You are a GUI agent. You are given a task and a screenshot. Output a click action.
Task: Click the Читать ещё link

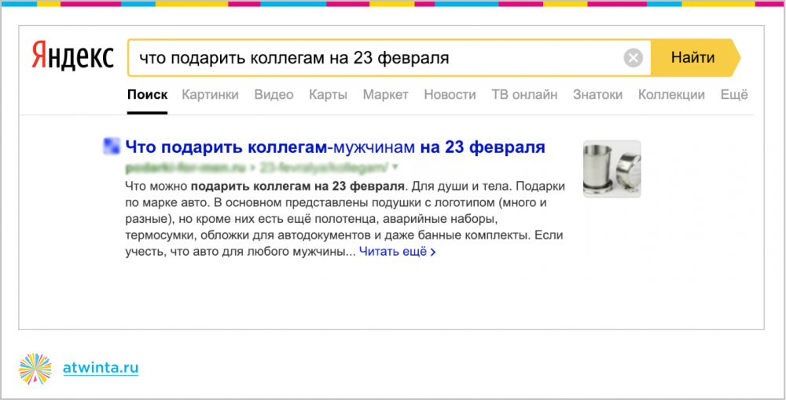click(398, 252)
